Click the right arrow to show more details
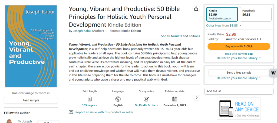 (197, 98)
